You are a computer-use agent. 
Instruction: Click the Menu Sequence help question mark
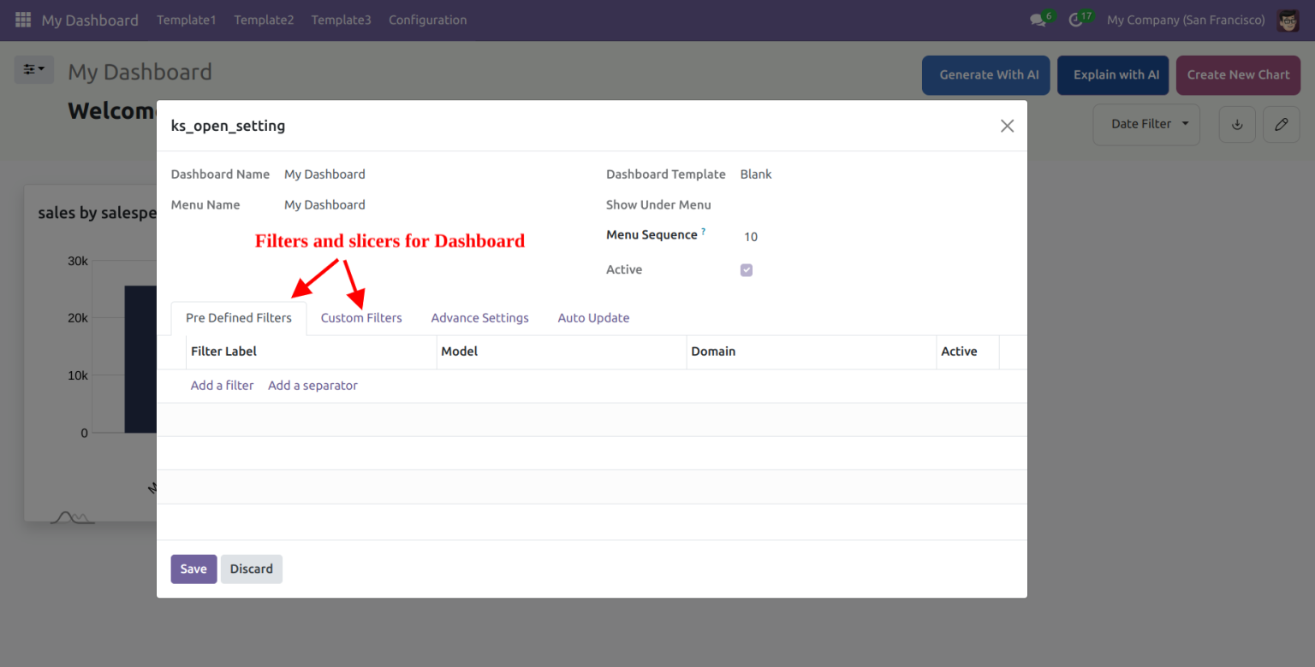[x=704, y=232]
